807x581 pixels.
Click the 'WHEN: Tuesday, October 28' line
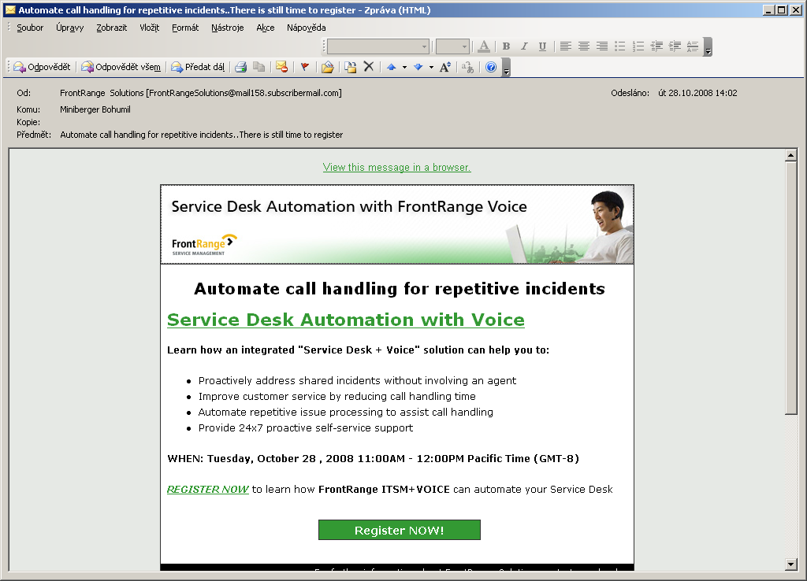point(373,459)
